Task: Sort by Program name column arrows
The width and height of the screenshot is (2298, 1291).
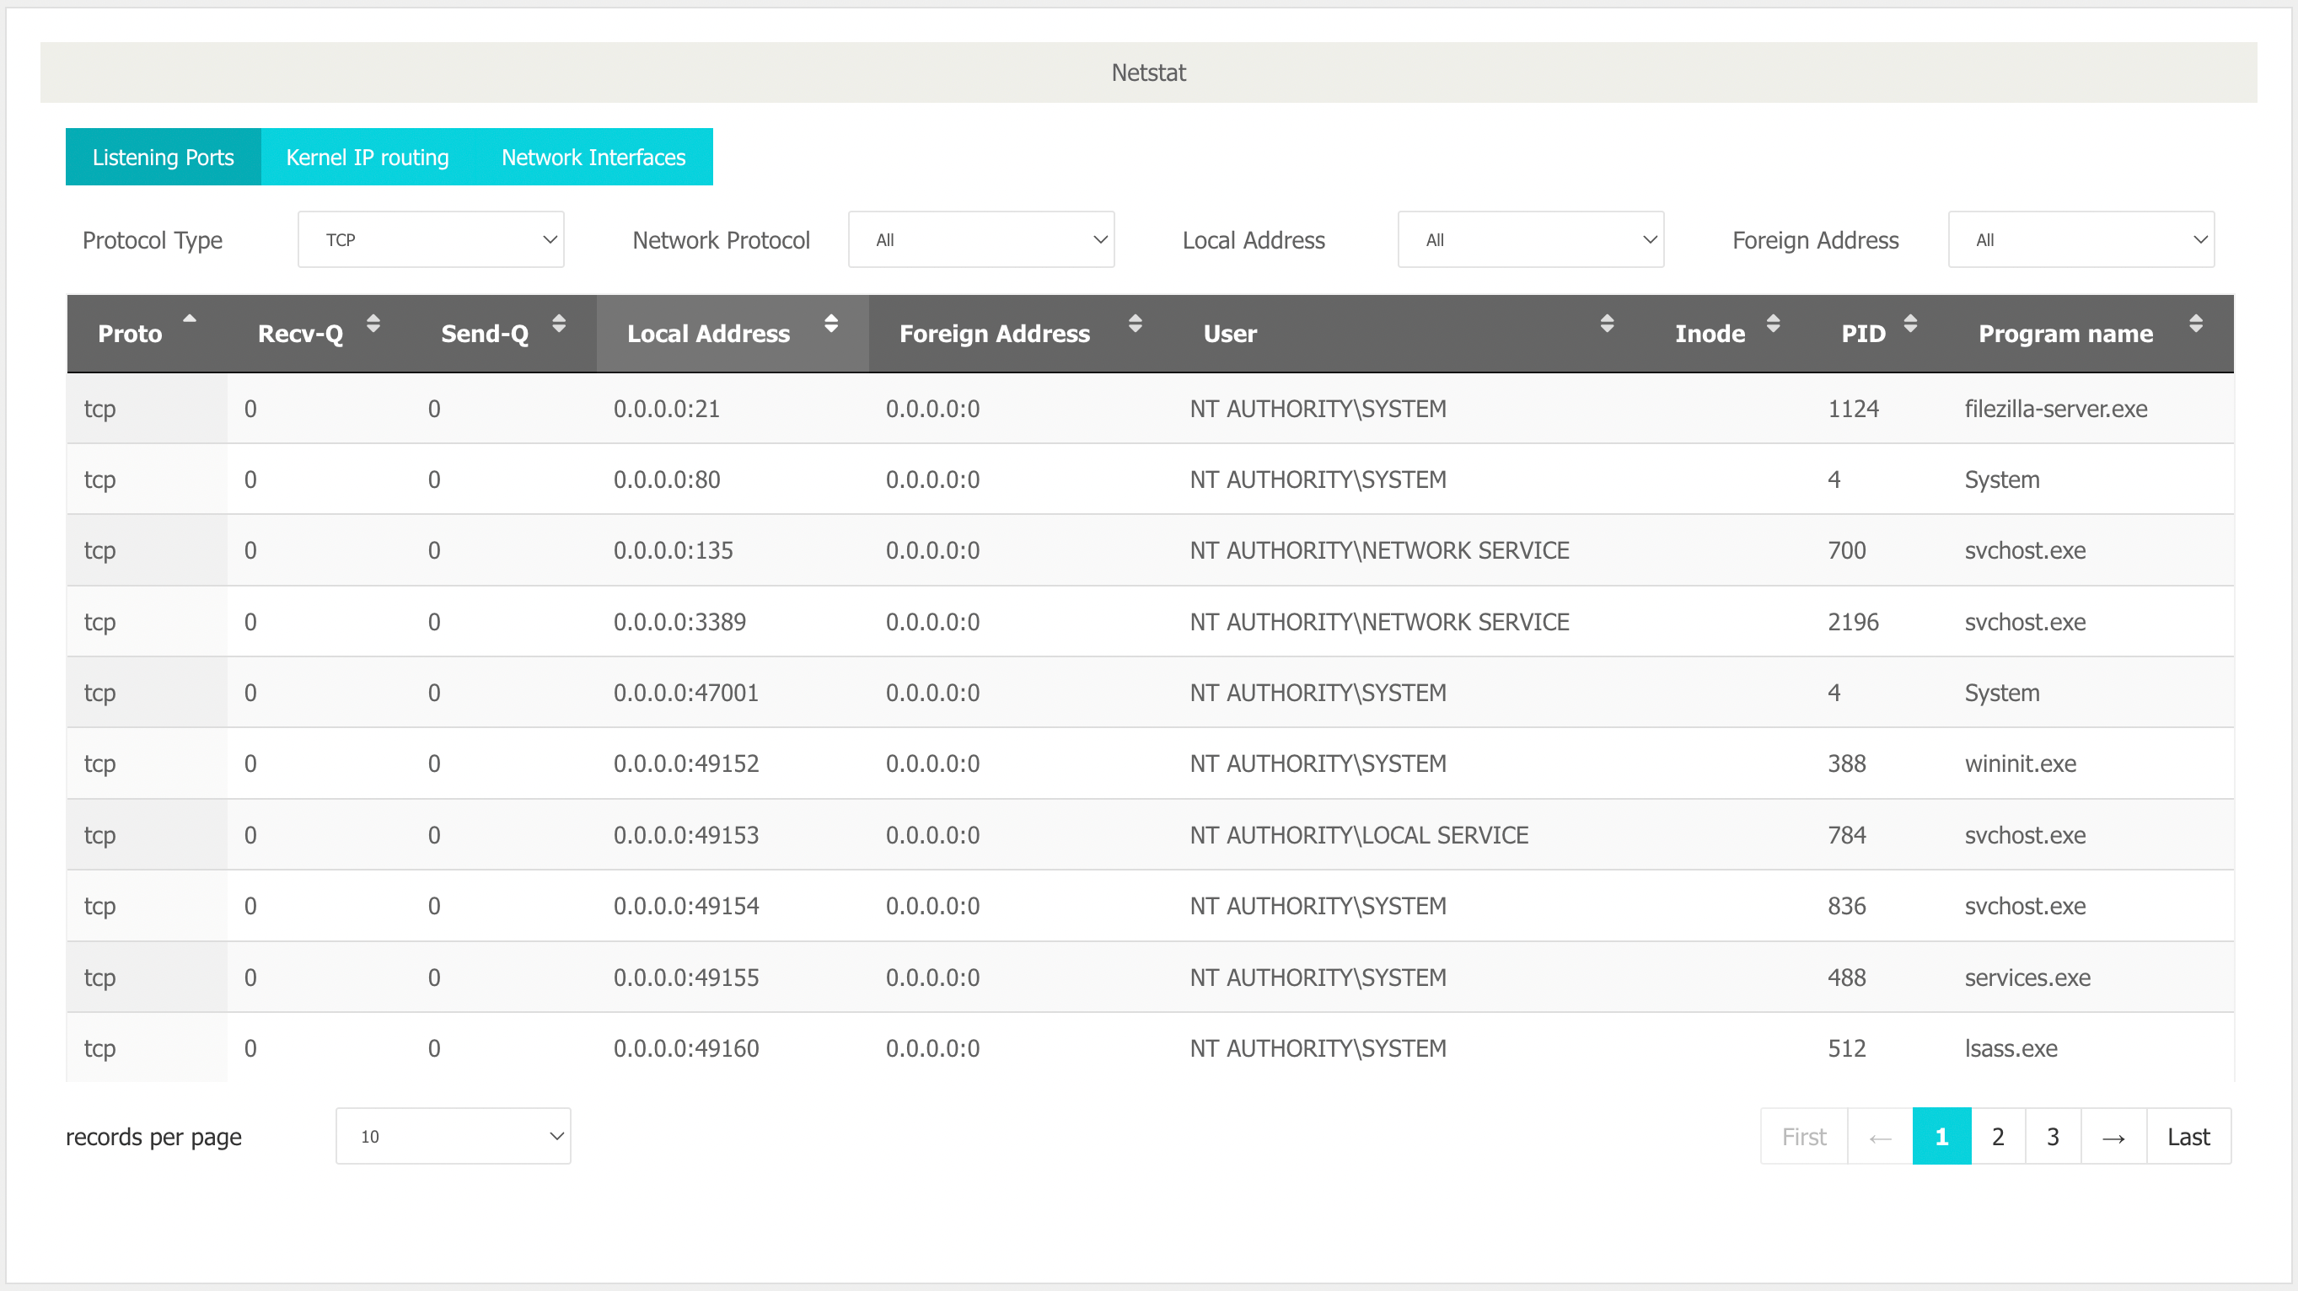Action: (2195, 324)
